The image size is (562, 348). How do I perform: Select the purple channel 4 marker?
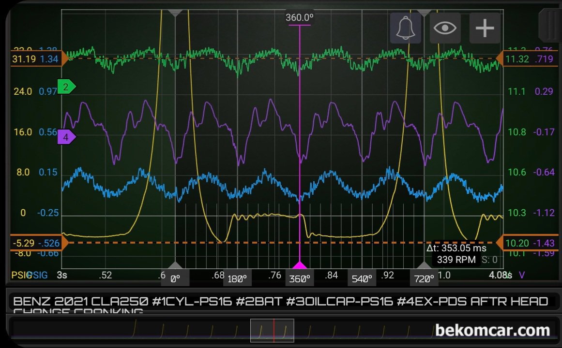click(x=67, y=137)
